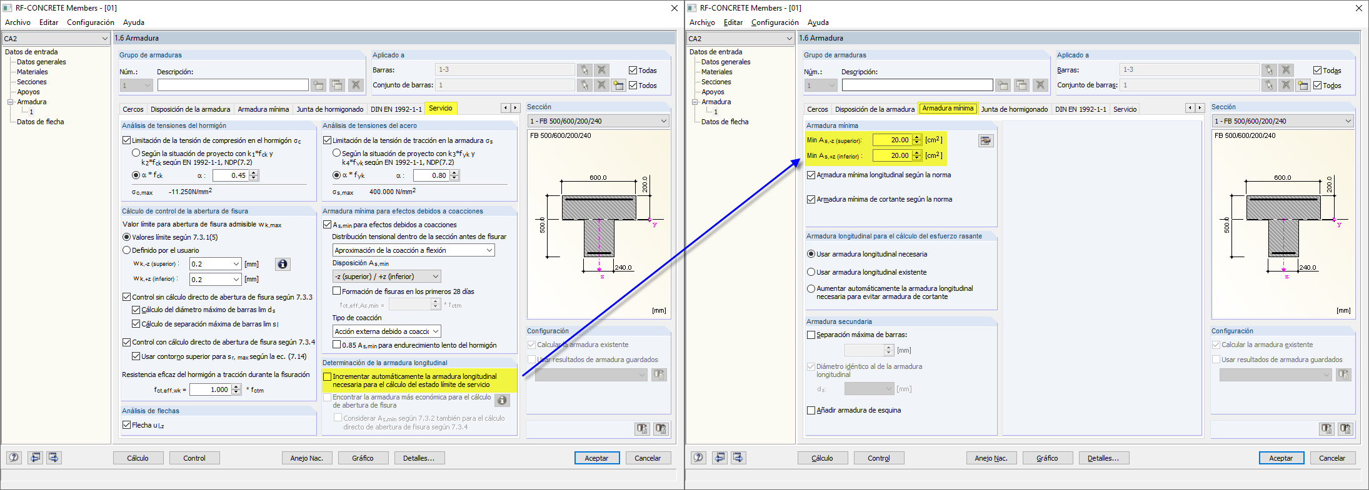Click Detalles... button in right window
1369x490 pixels.
(1103, 458)
